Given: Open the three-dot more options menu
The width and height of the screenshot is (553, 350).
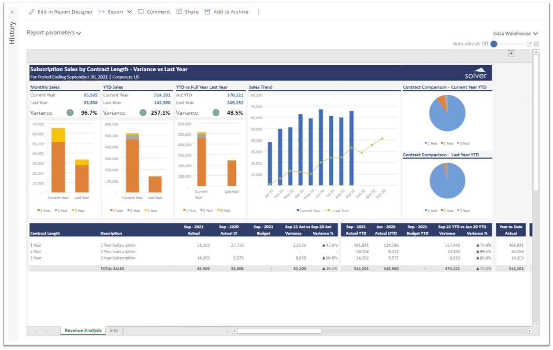Looking at the screenshot, I should (258, 12).
